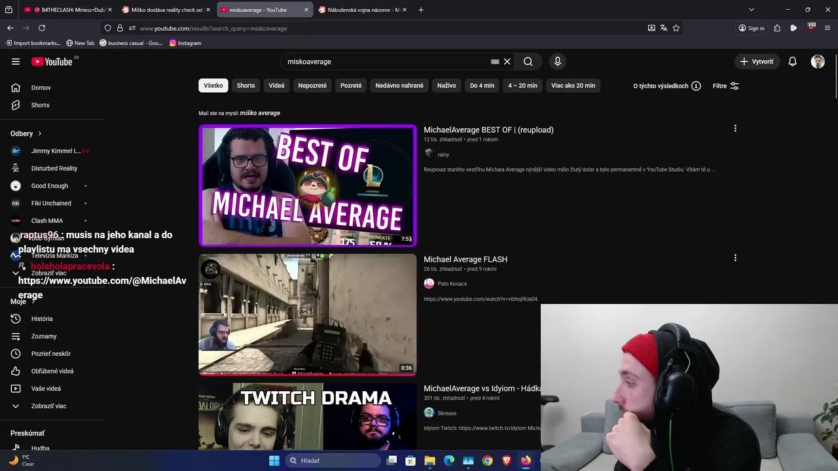The height and width of the screenshot is (471, 838).
Task: Open 'O týchto výsledkoch' info
Action: [666, 86]
